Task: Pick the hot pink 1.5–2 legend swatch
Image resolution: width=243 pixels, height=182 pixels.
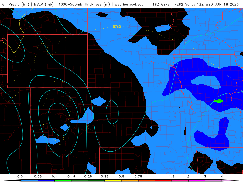Action: point(180,180)
